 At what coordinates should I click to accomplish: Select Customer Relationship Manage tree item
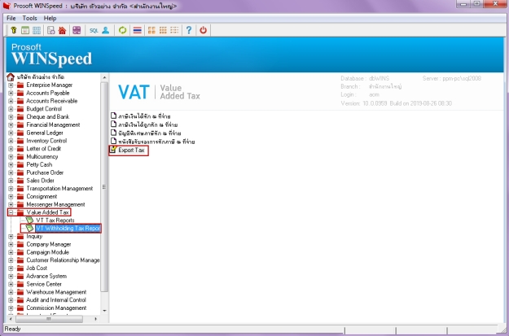63,260
